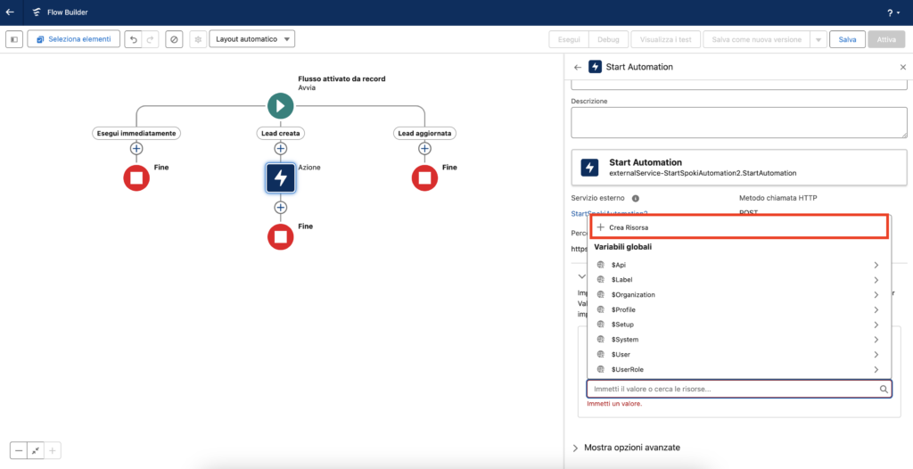Image resolution: width=913 pixels, height=469 pixels.
Task: Add element under Esegui immediatamente path
Action: click(x=136, y=149)
